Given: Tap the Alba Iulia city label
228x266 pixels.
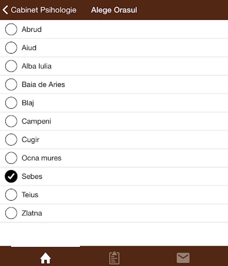Looking at the screenshot, I should click(x=37, y=66).
